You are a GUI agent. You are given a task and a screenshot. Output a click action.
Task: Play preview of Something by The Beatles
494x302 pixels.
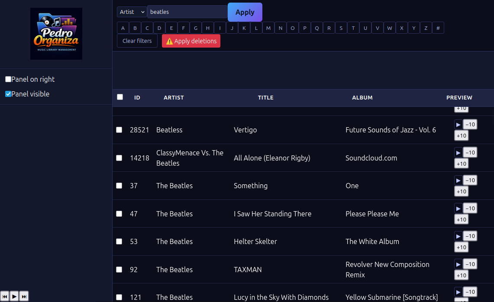458,180
